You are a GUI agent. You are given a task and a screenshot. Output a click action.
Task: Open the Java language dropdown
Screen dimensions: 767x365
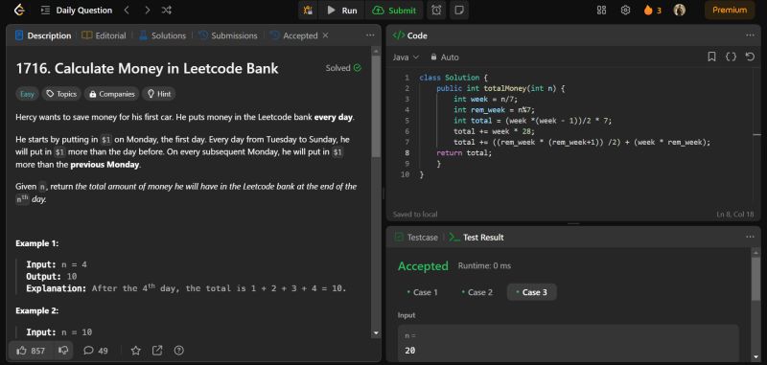406,57
